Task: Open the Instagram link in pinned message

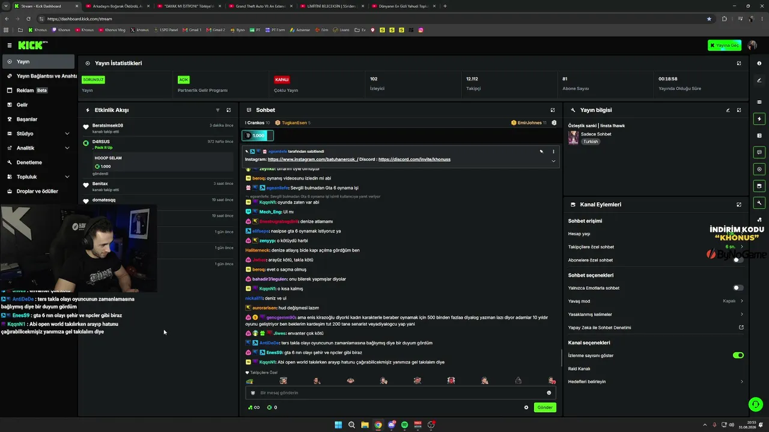Action: (x=313, y=160)
